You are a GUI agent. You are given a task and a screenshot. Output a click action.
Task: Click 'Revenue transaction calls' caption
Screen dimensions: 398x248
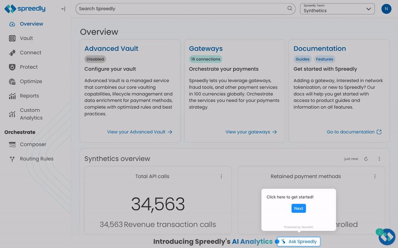pyautogui.click(x=170, y=225)
